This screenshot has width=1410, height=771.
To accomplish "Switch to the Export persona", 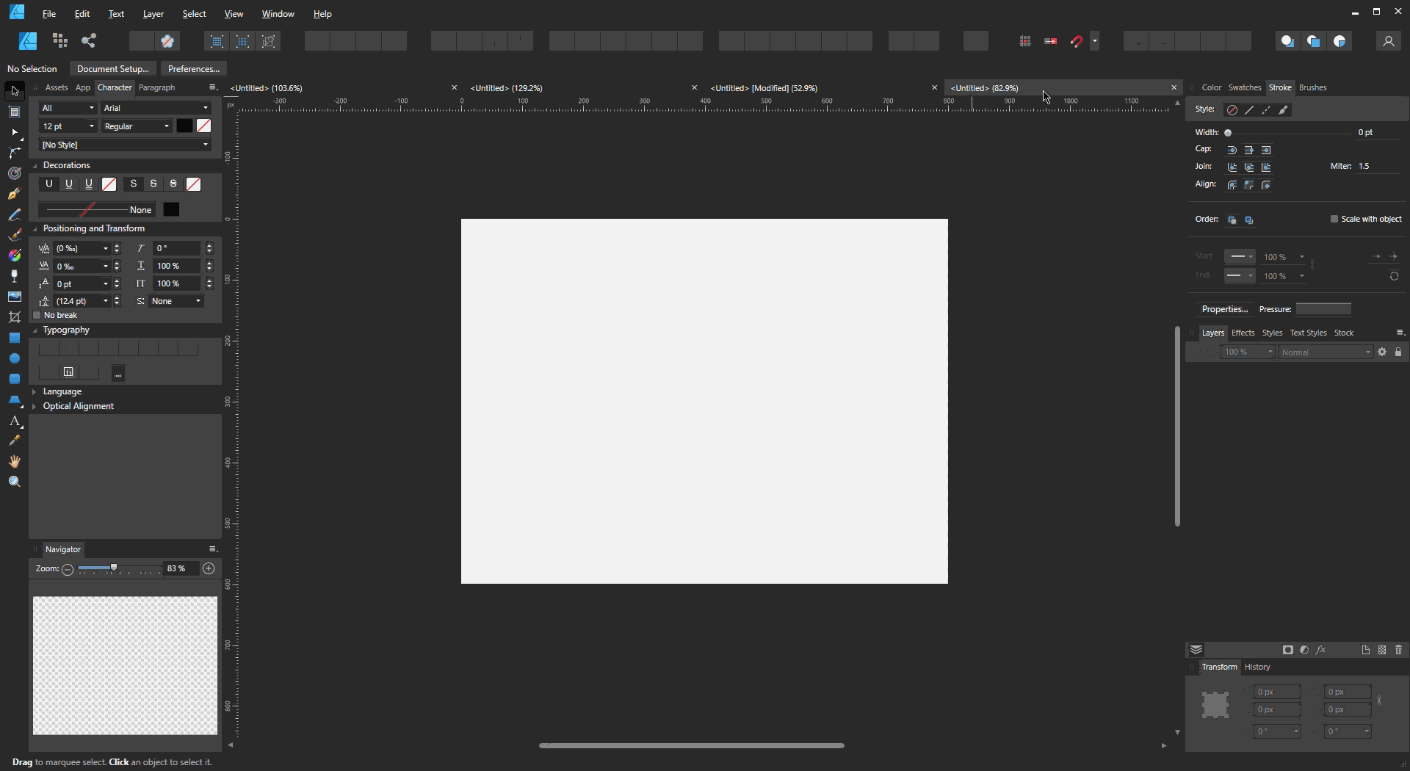I will [x=89, y=41].
